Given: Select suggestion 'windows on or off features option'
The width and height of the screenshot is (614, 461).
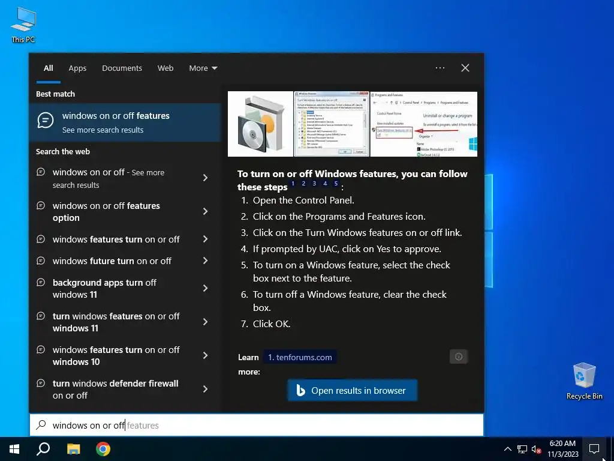Looking at the screenshot, I should coord(106,212).
